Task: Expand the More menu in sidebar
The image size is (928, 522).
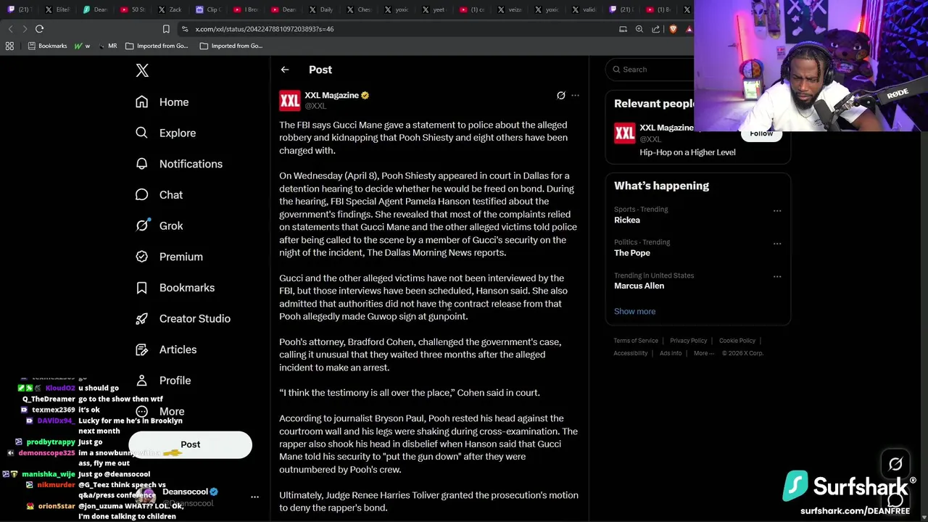Action: 160,411
